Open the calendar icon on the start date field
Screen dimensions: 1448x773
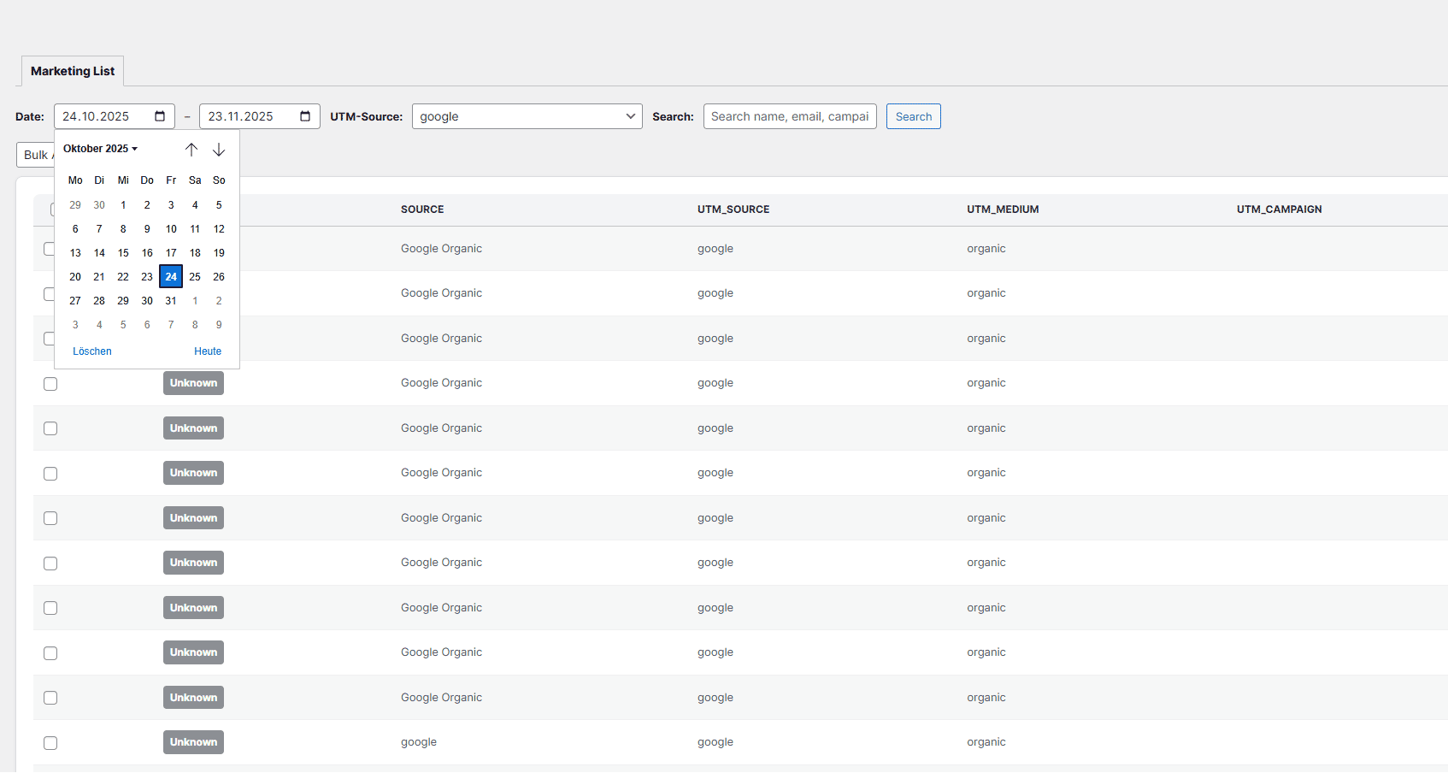pos(159,115)
